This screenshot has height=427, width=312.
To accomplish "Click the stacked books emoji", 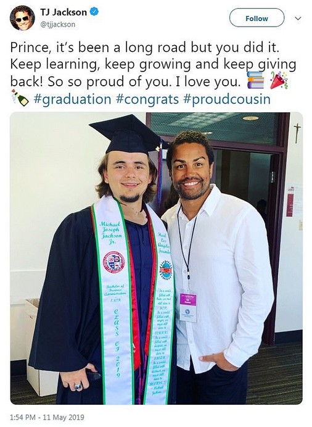I will click(x=255, y=80).
